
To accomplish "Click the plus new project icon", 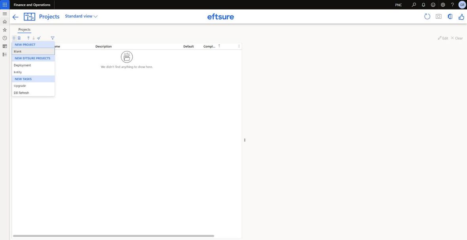I will click(14, 38).
